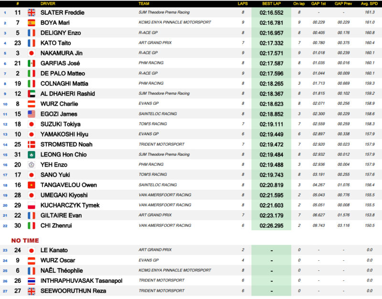The image size is (382, 299).
Task: Select CHI Zhenrui's best lap 02:26.295
Action: tap(271, 225)
